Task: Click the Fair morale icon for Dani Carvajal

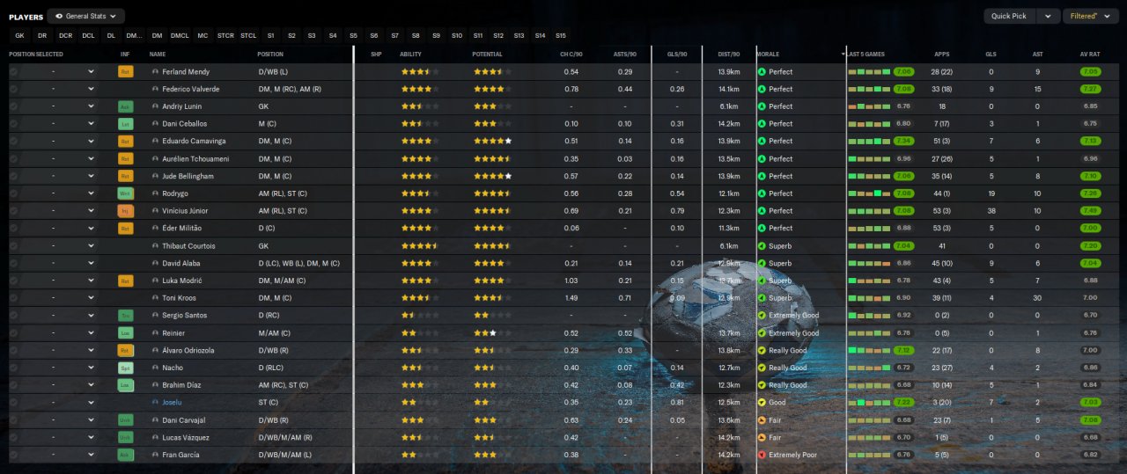Action: click(762, 420)
